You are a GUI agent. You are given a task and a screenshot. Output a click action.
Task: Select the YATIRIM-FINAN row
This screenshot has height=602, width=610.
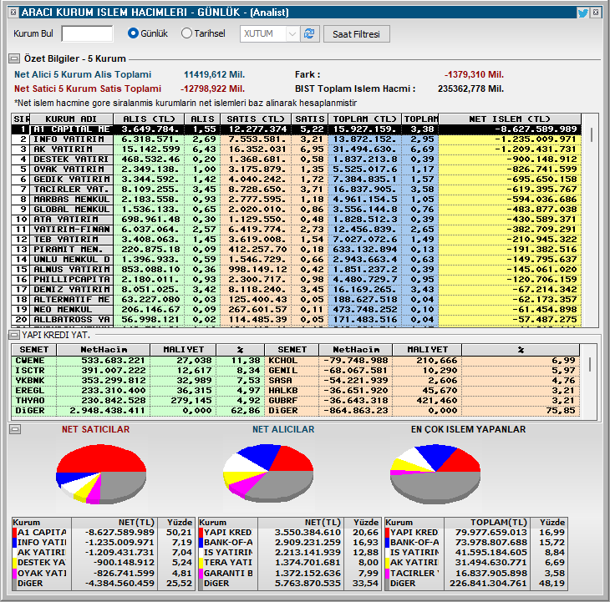pyautogui.click(x=297, y=230)
